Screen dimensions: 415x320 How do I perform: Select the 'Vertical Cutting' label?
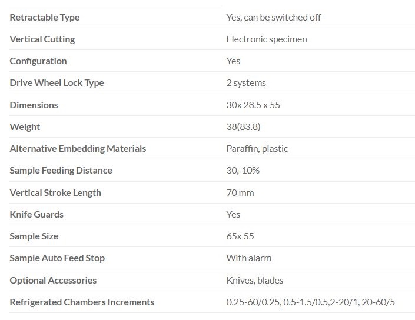(x=42, y=39)
